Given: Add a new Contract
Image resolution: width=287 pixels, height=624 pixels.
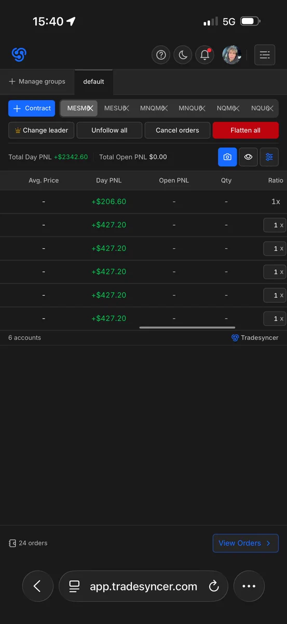Looking at the screenshot, I should (x=32, y=108).
